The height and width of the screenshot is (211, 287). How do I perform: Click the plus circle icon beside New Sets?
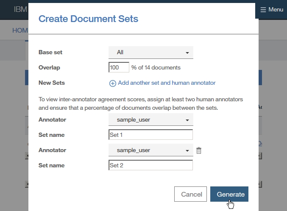pos(113,83)
